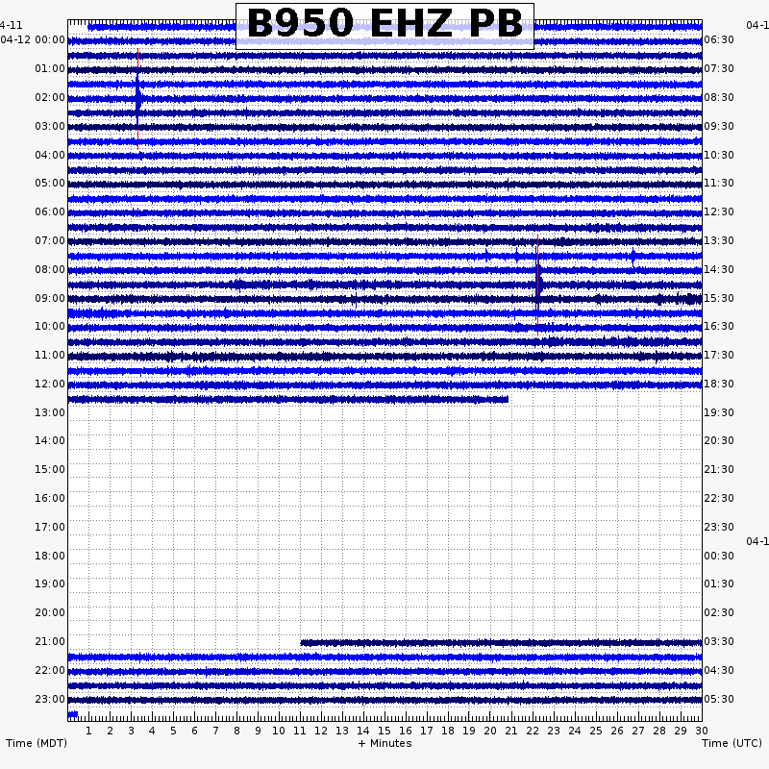Image resolution: width=769 pixels, height=769 pixels.
Task: Click the 07:00 MDT time label
Action: coord(50,241)
